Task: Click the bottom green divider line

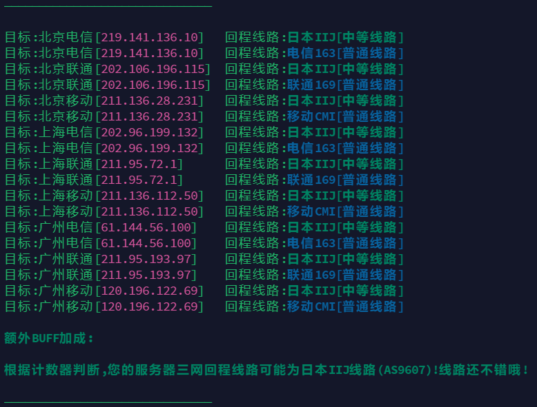Action: (108, 400)
